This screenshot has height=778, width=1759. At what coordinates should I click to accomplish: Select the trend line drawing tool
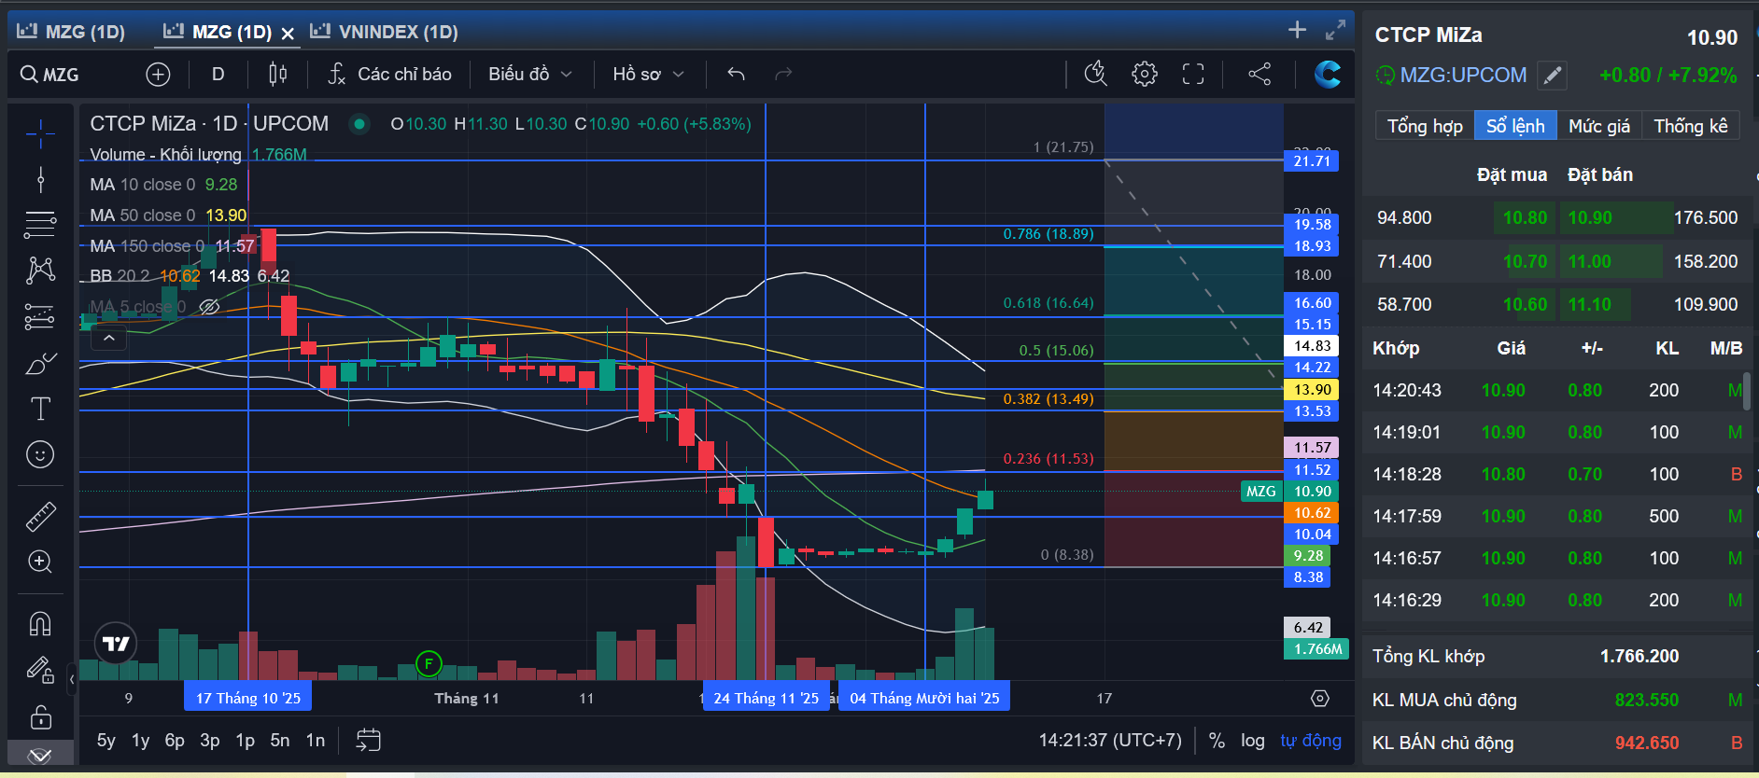point(40,179)
